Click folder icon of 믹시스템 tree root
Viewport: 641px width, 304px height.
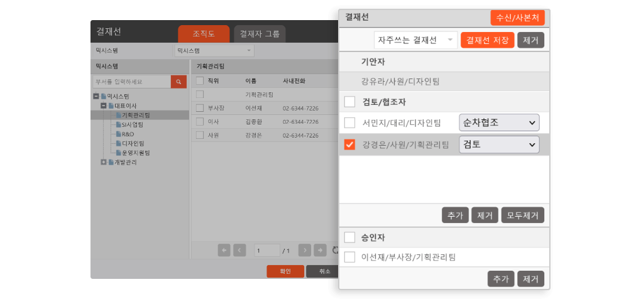(x=104, y=97)
